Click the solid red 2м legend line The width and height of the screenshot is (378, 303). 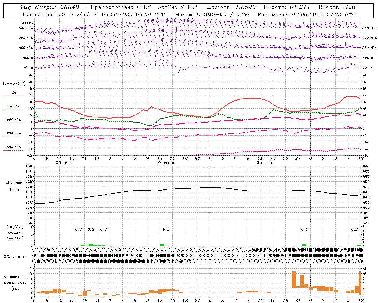point(14,96)
